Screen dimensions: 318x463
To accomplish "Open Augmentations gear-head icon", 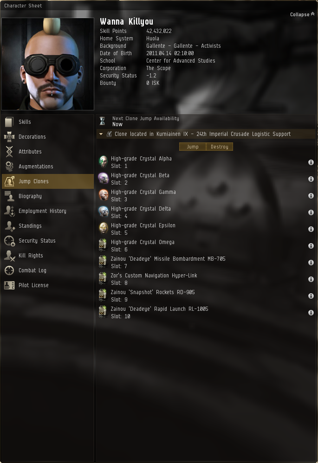I will tap(9, 166).
